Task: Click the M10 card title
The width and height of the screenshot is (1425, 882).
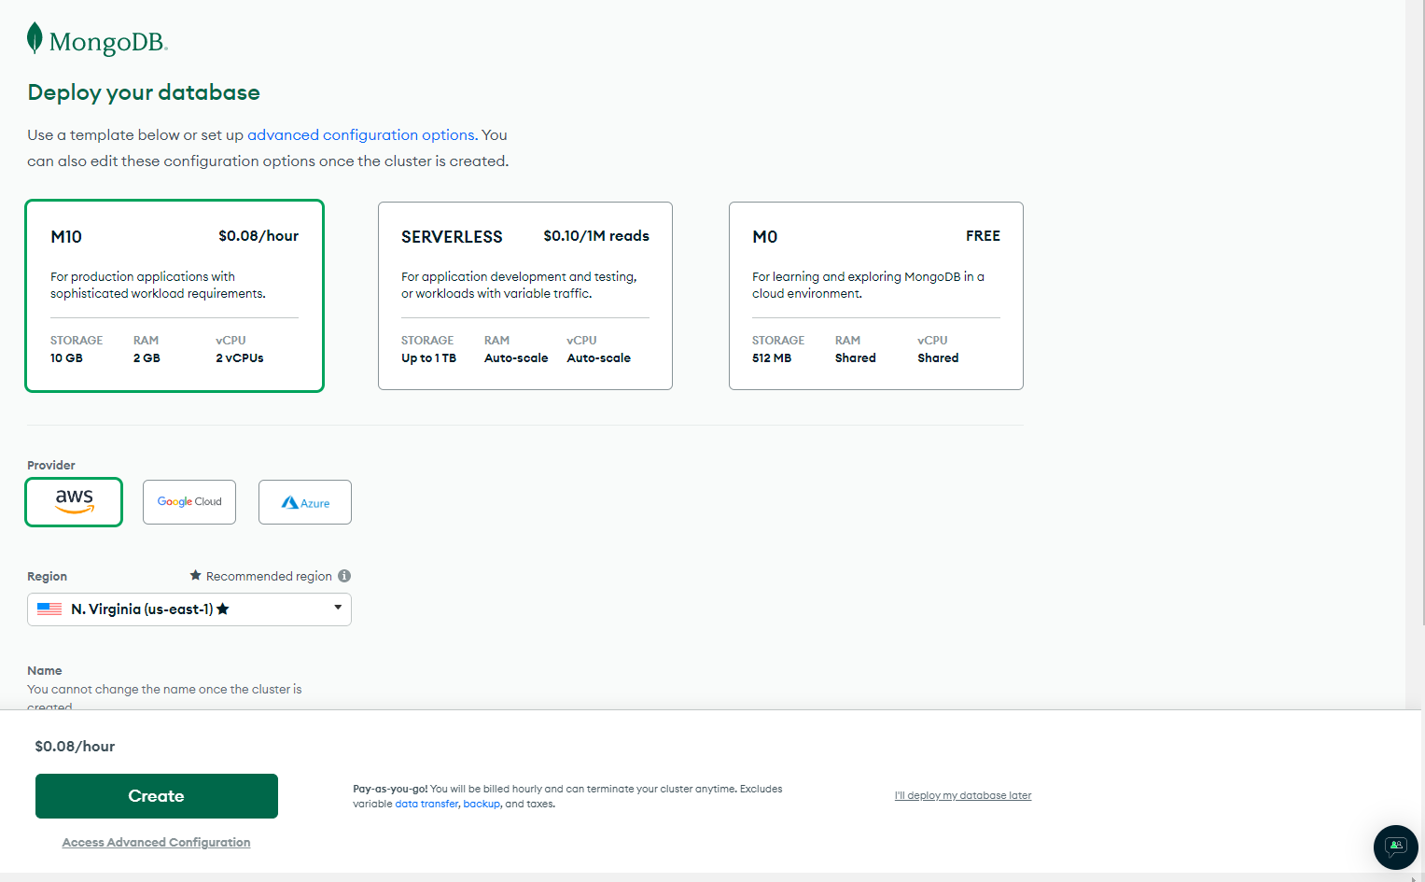Action: coord(66,237)
